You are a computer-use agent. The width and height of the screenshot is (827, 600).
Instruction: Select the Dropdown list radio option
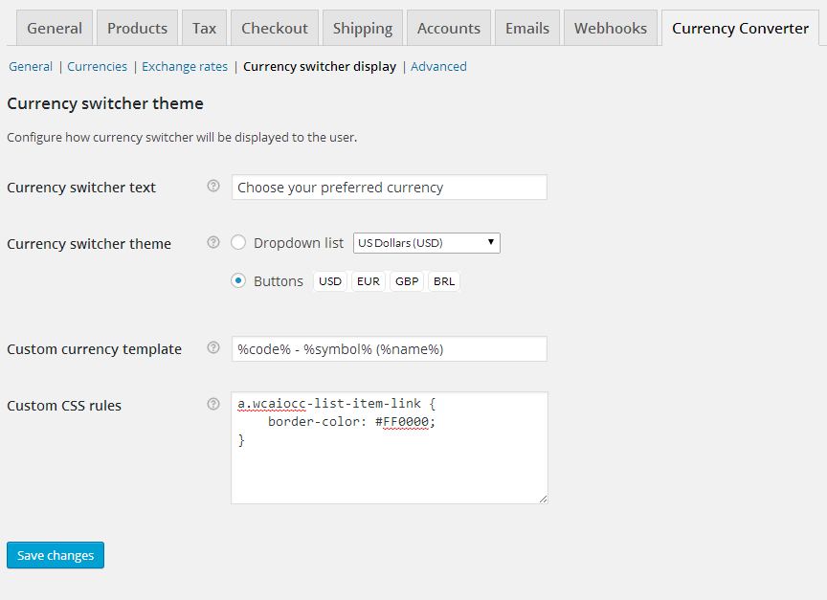pyautogui.click(x=238, y=243)
